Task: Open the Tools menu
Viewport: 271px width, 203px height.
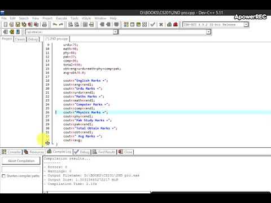Action: [75, 18]
